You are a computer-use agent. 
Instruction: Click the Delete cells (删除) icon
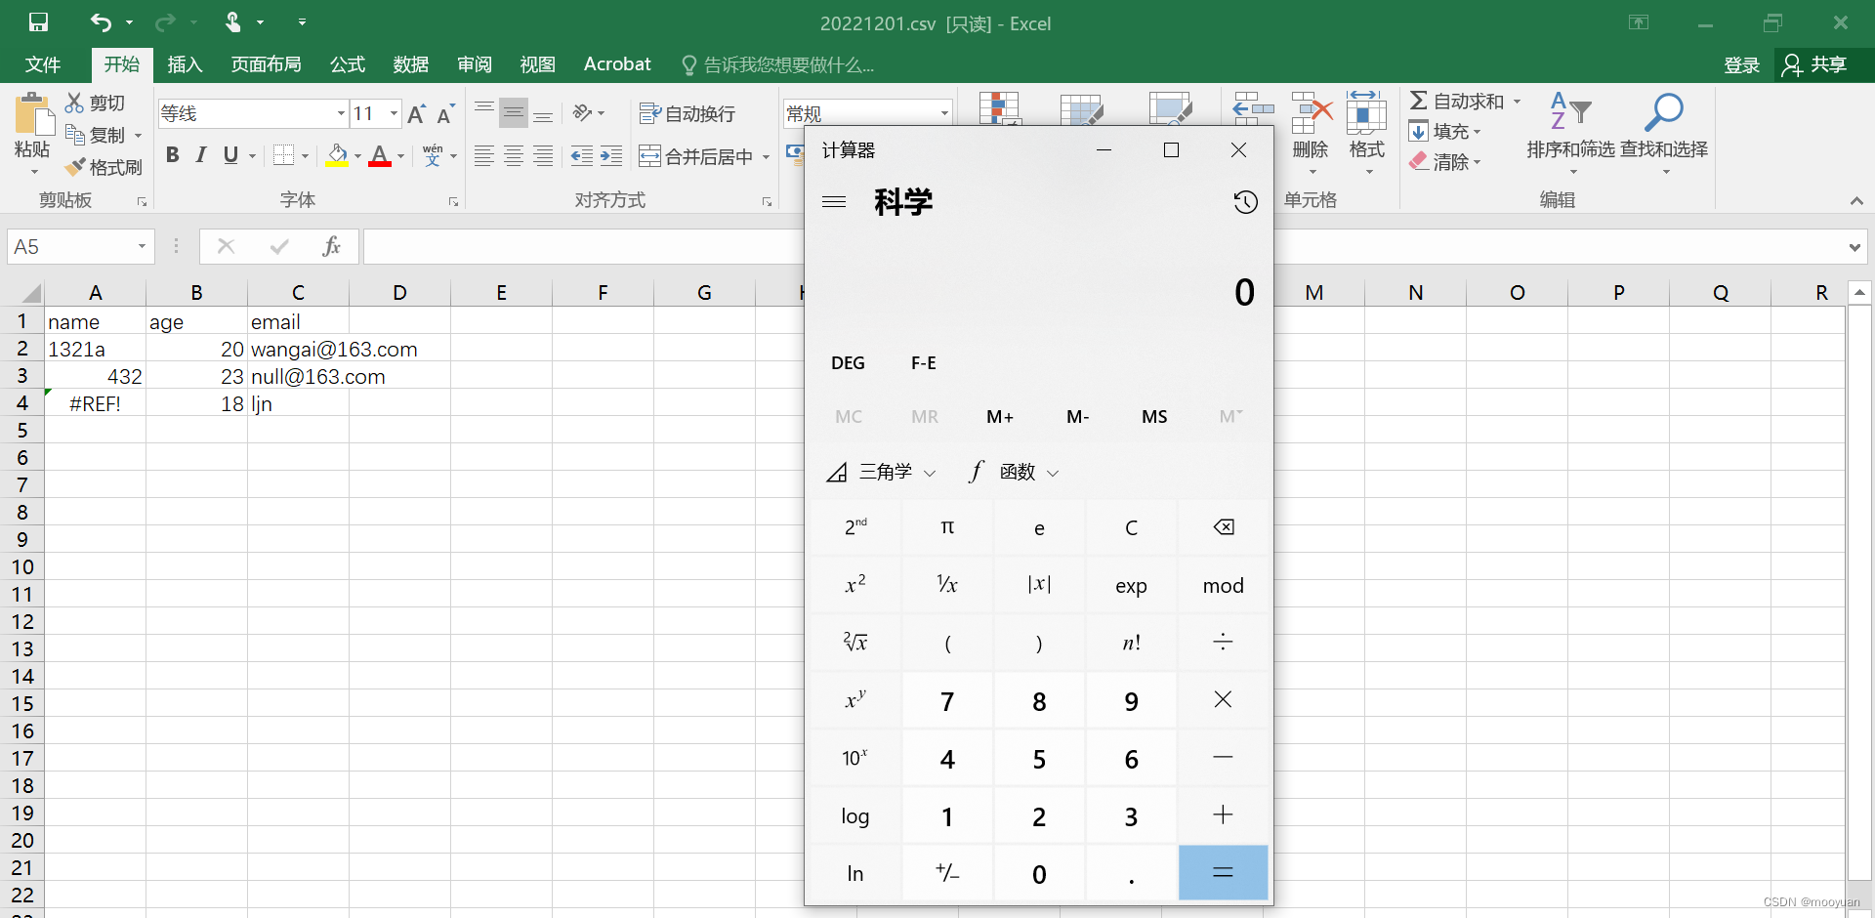[1312, 113]
